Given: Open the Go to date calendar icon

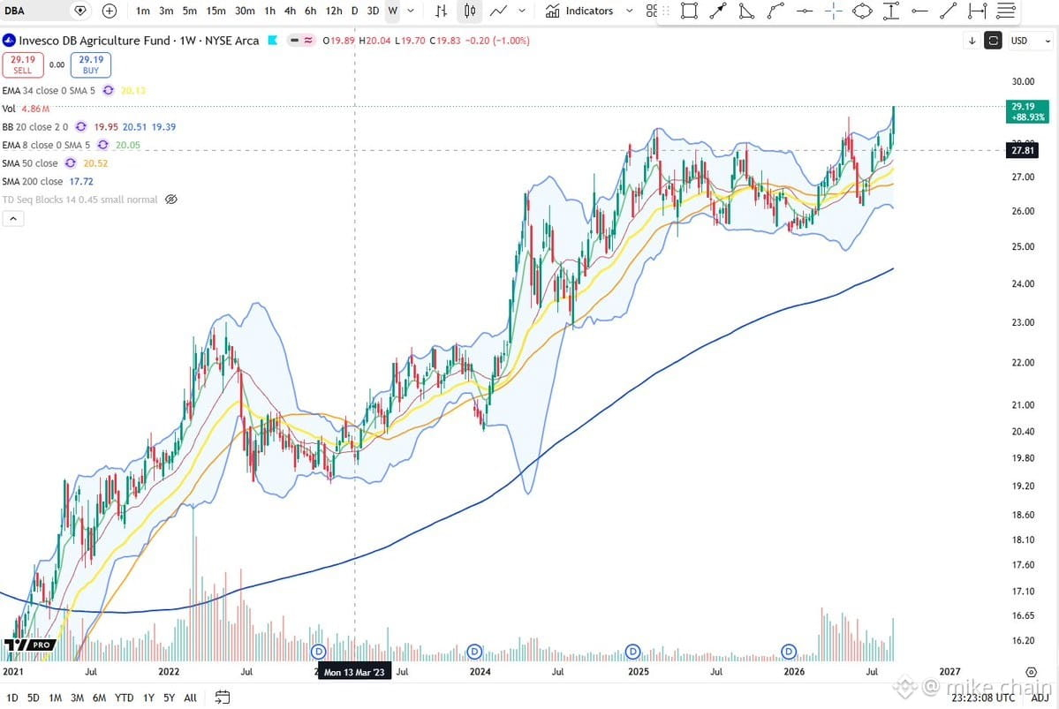Looking at the screenshot, I should click(x=223, y=698).
